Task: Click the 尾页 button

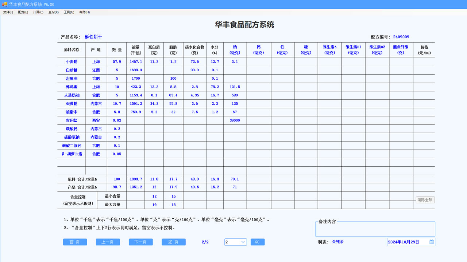Action: pos(173,242)
